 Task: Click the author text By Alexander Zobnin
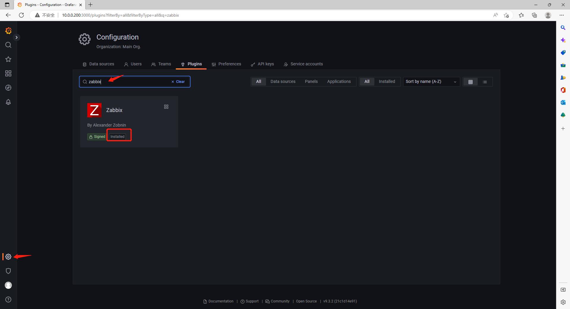pos(107,125)
